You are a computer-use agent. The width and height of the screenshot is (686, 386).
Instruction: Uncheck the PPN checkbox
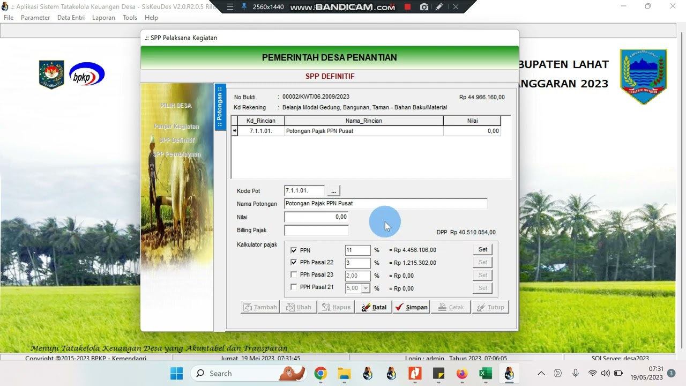[x=294, y=250]
